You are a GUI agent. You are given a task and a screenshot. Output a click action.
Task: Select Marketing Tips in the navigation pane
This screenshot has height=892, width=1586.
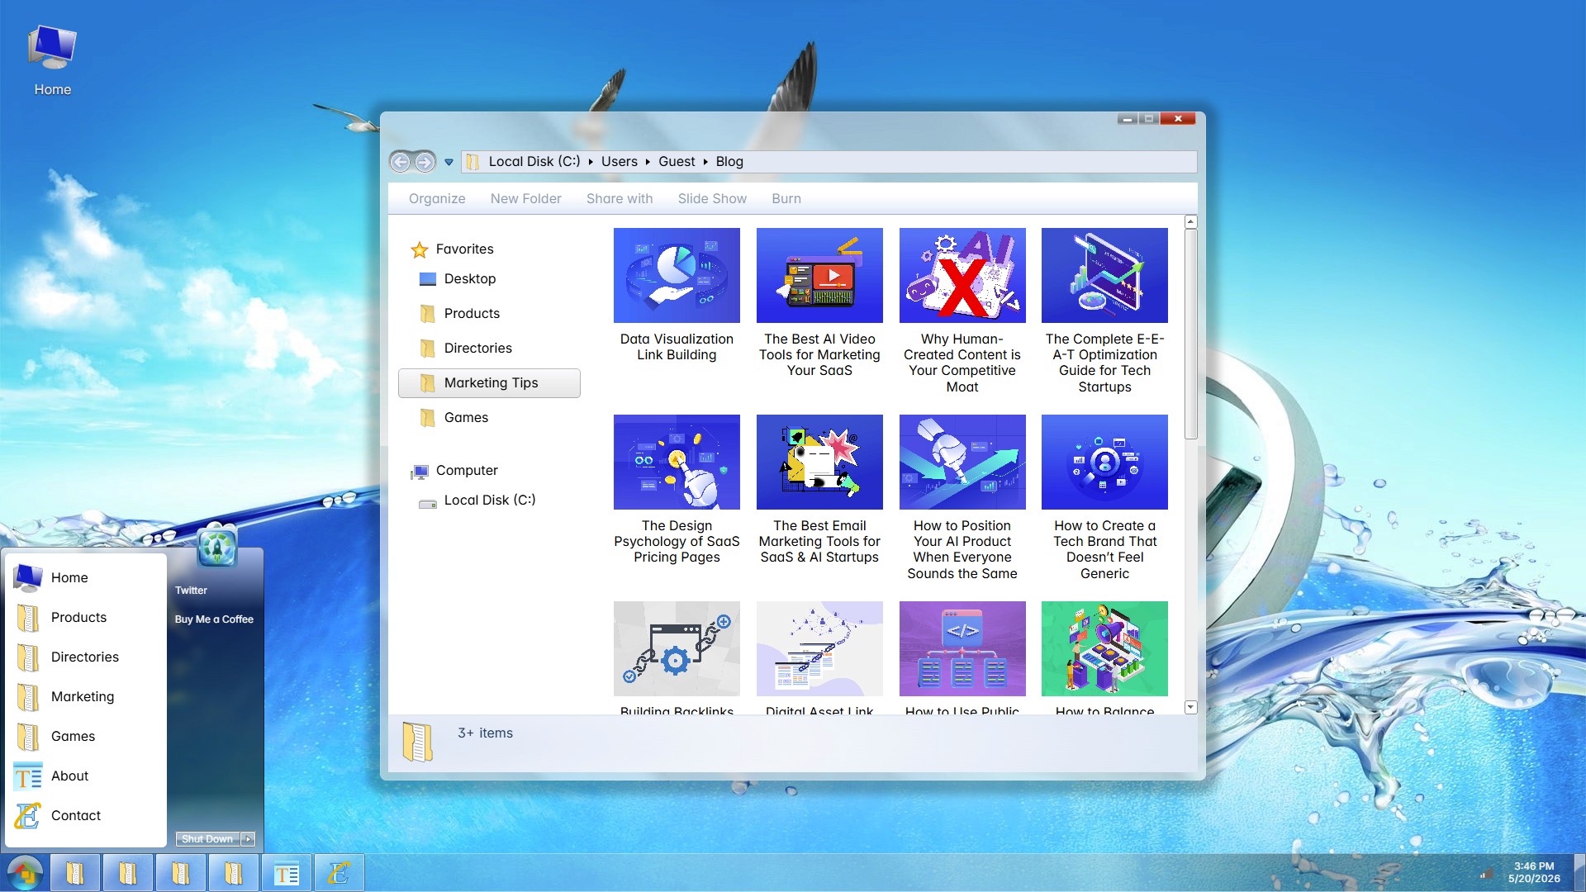click(489, 383)
